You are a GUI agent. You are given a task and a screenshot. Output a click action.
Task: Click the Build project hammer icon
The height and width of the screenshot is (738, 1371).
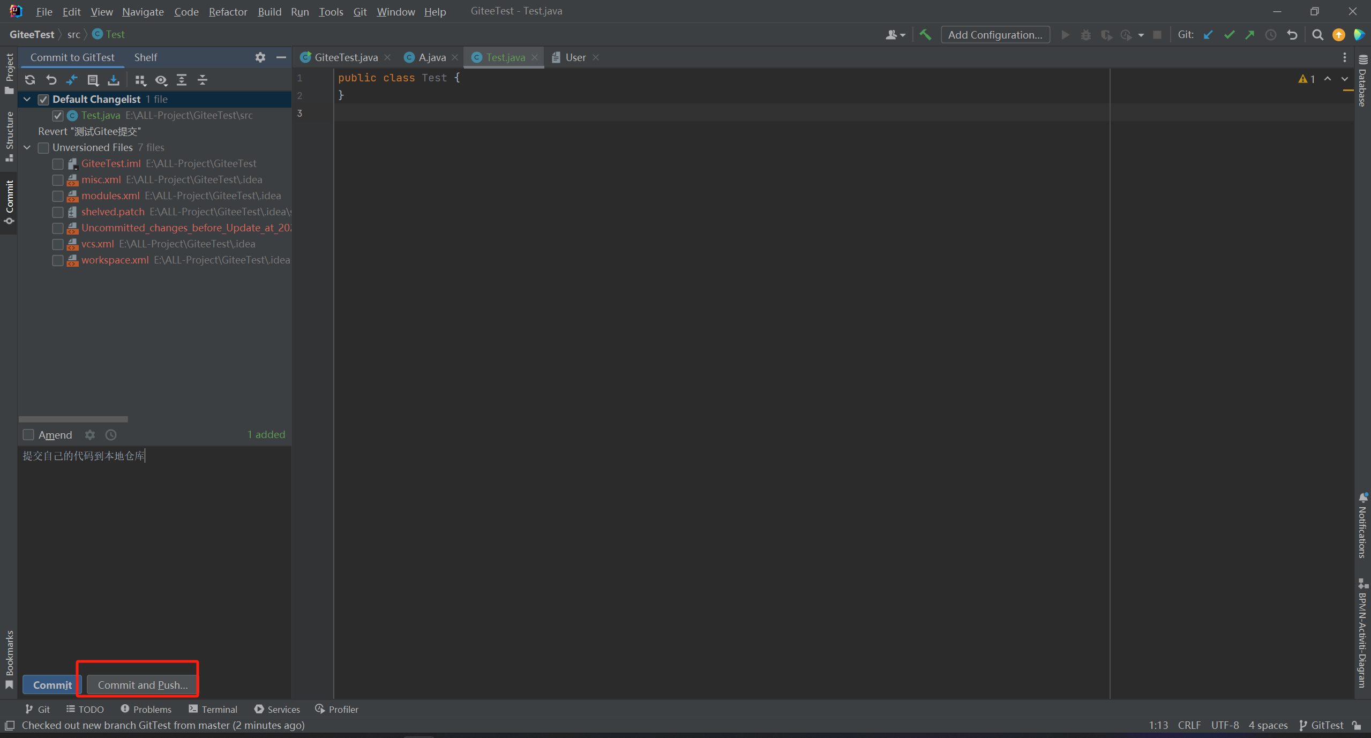coord(925,35)
